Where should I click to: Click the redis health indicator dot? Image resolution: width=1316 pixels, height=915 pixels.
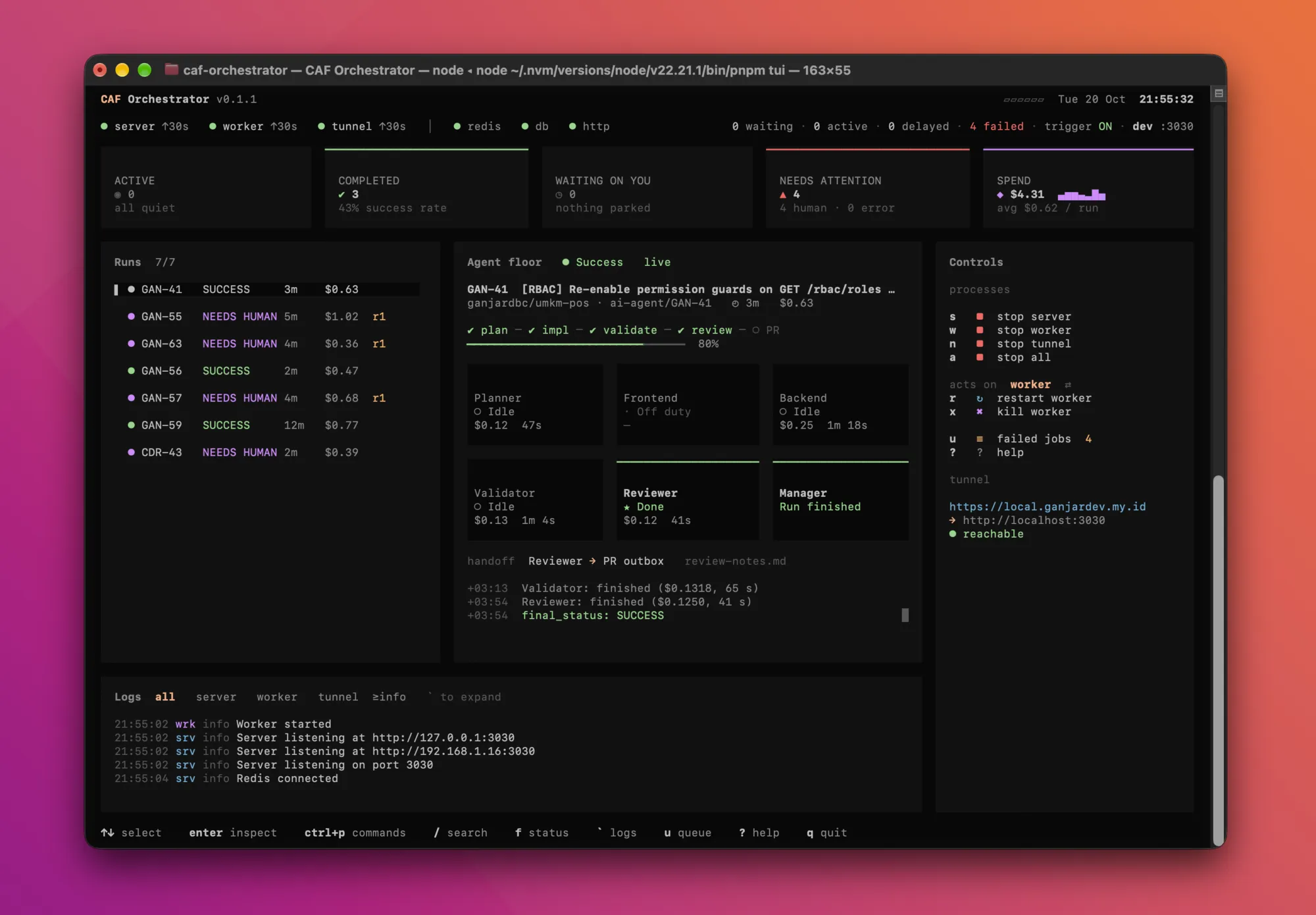tap(457, 126)
